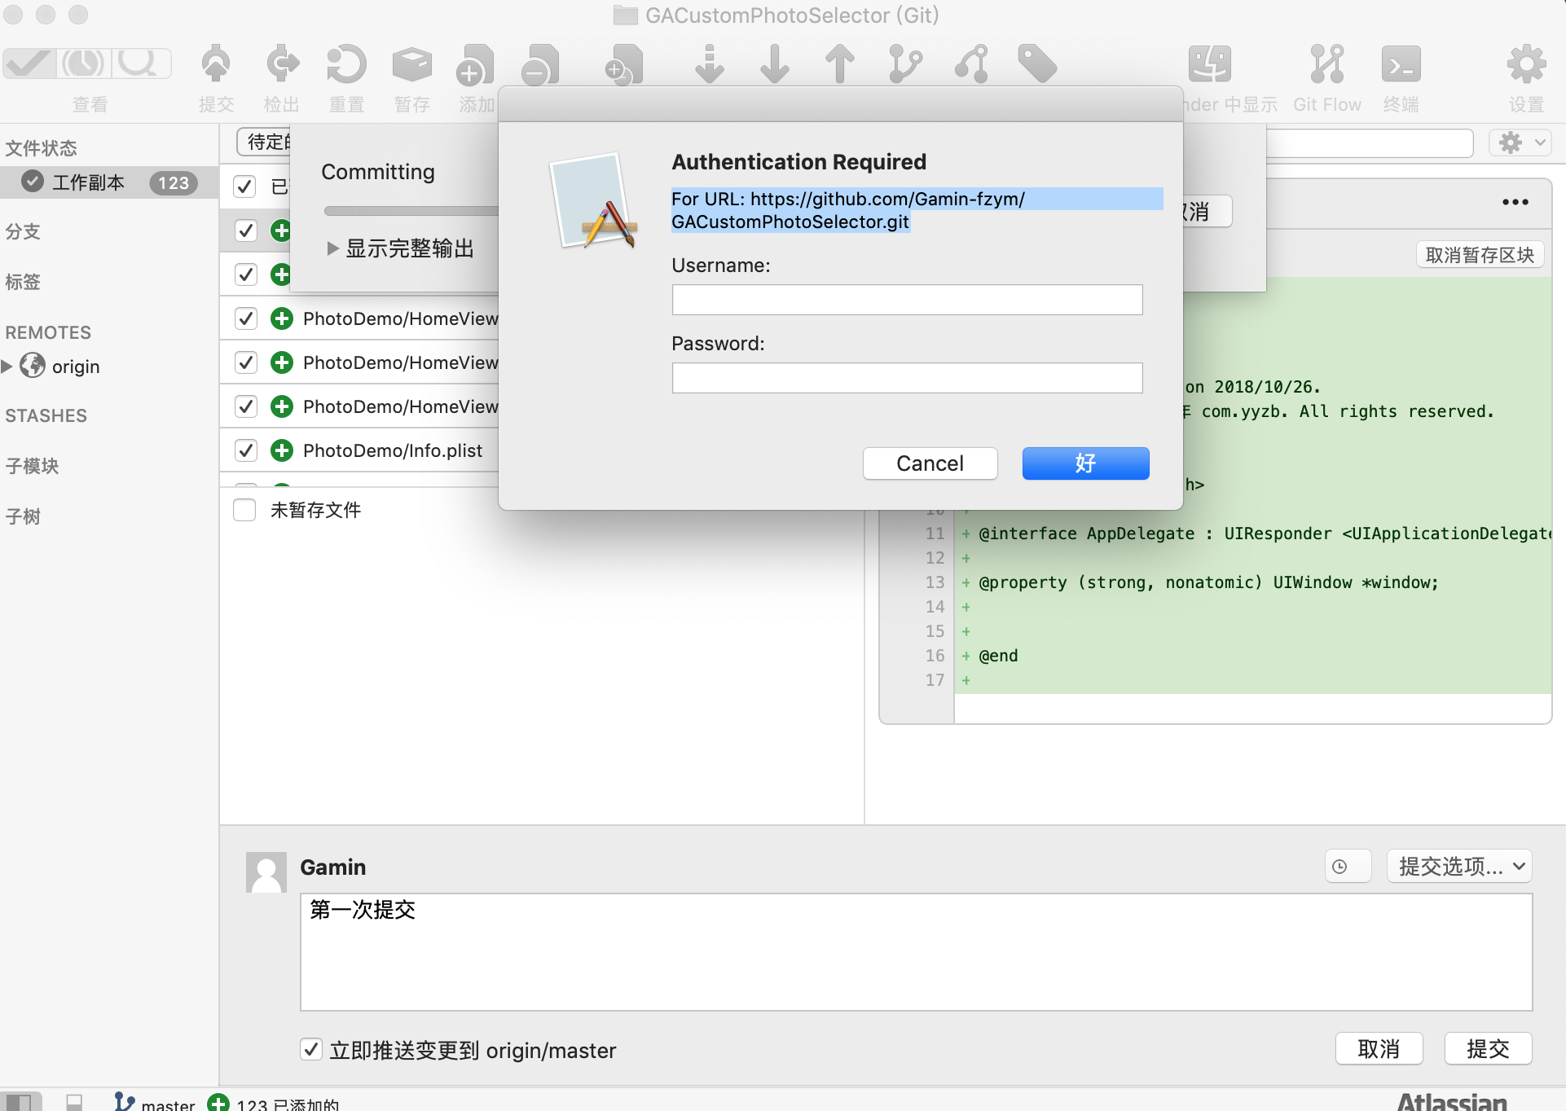Click the master branch icon in status bar
Image resolution: width=1566 pixels, height=1111 pixels.
[x=124, y=1102]
